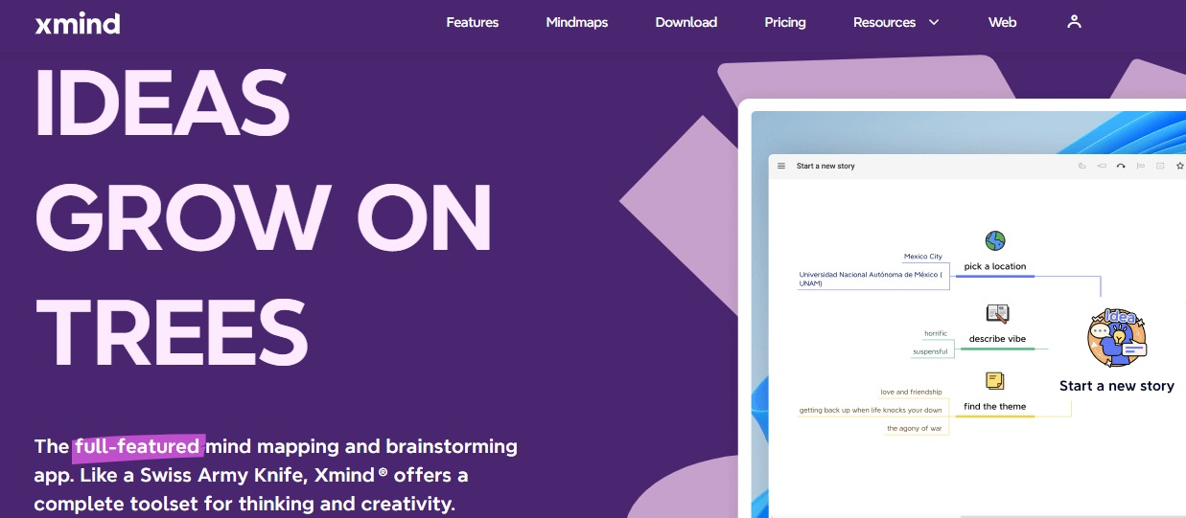Open the Features menu item
Image resolution: width=1186 pixels, height=518 pixels.
(x=473, y=22)
